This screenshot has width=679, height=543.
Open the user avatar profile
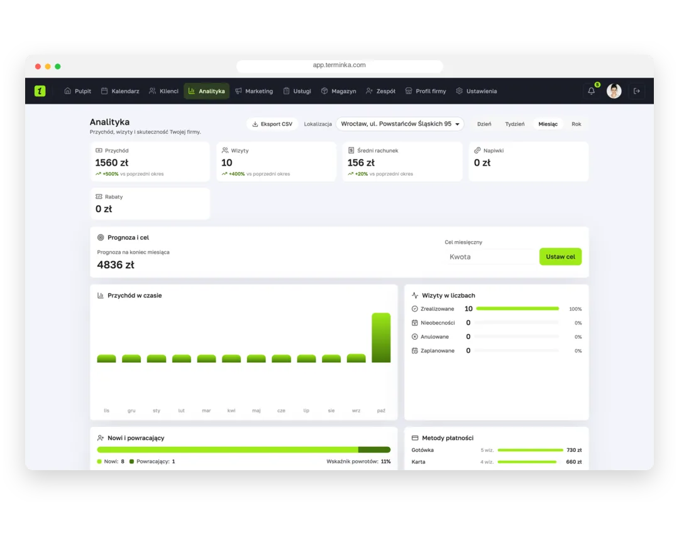pos(614,91)
